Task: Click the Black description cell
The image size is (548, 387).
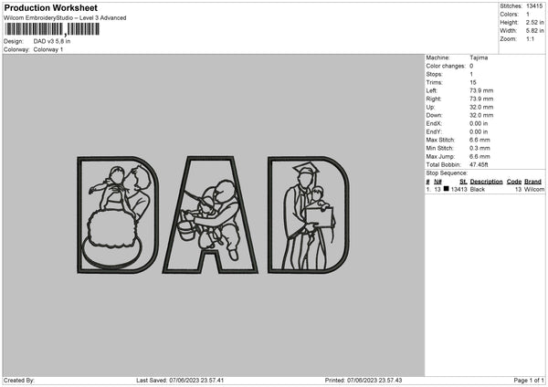Action: [x=478, y=189]
